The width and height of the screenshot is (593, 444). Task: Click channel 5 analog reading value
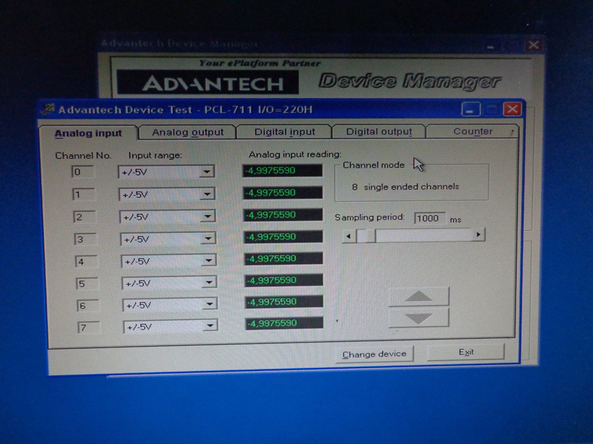pyautogui.click(x=284, y=280)
